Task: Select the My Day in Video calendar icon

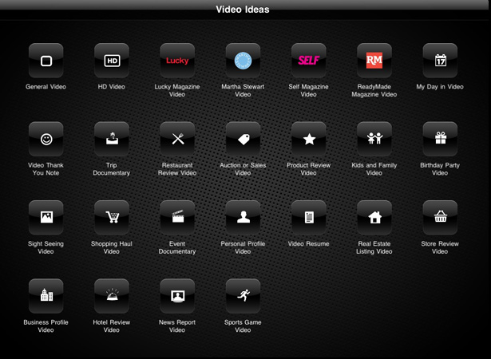Action: click(x=440, y=61)
